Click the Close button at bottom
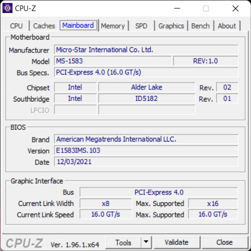251x251 pixels. click(x=225, y=242)
